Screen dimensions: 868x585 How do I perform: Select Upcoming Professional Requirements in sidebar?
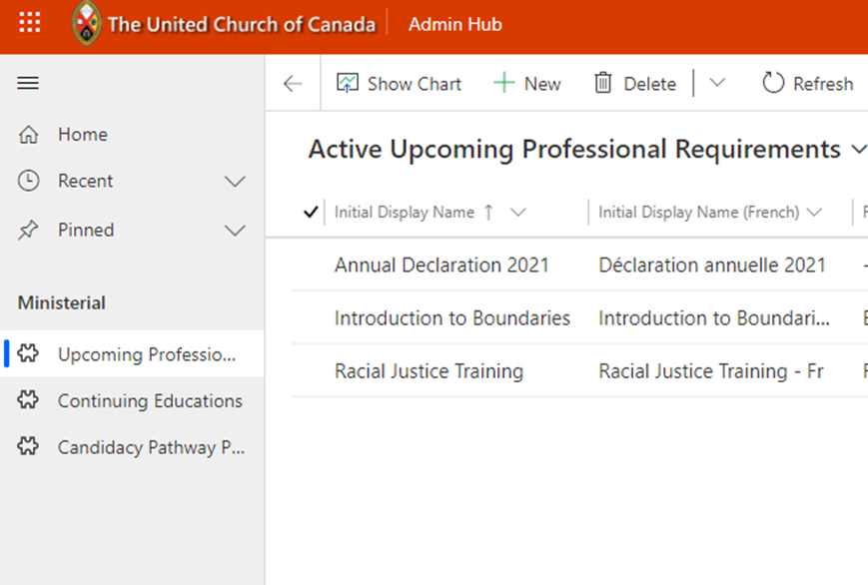pos(146,354)
